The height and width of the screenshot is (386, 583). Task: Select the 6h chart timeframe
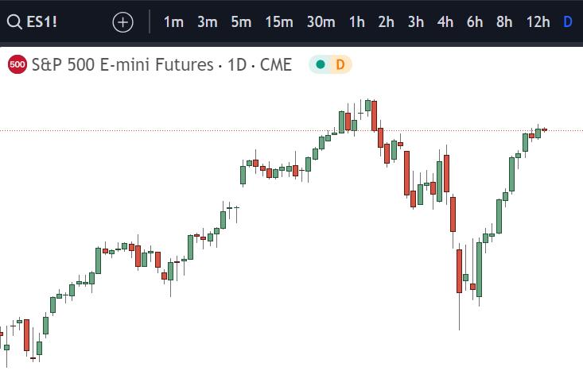tap(475, 22)
